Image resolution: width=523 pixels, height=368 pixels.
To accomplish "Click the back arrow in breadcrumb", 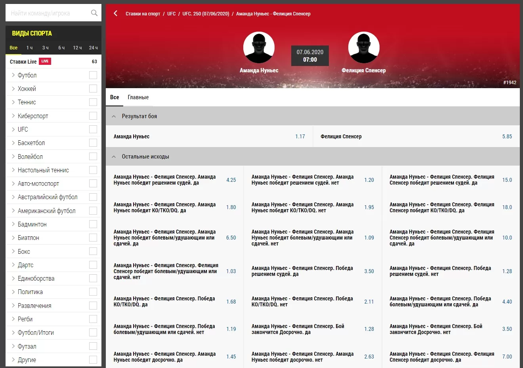I will click(116, 13).
